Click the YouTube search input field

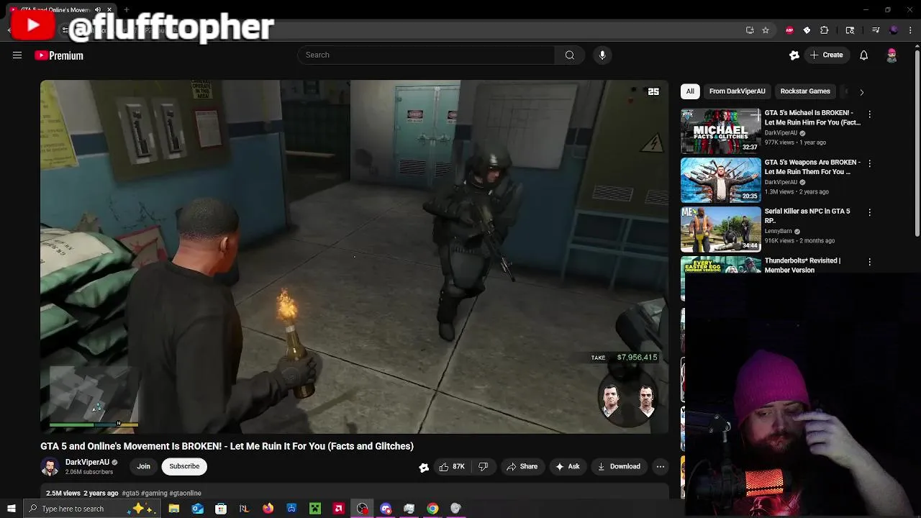point(426,55)
